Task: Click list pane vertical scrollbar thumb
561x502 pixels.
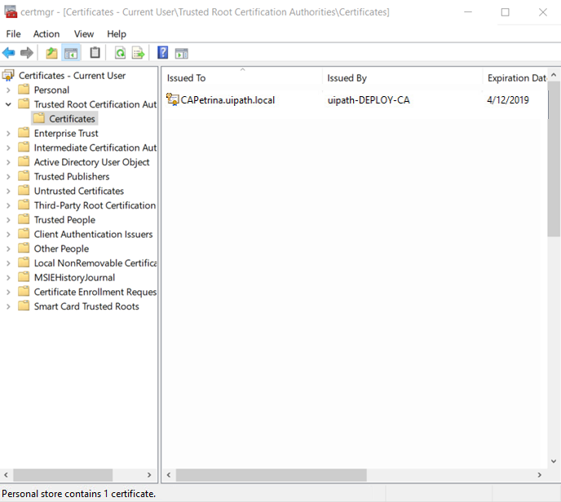Action: click(554, 159)
